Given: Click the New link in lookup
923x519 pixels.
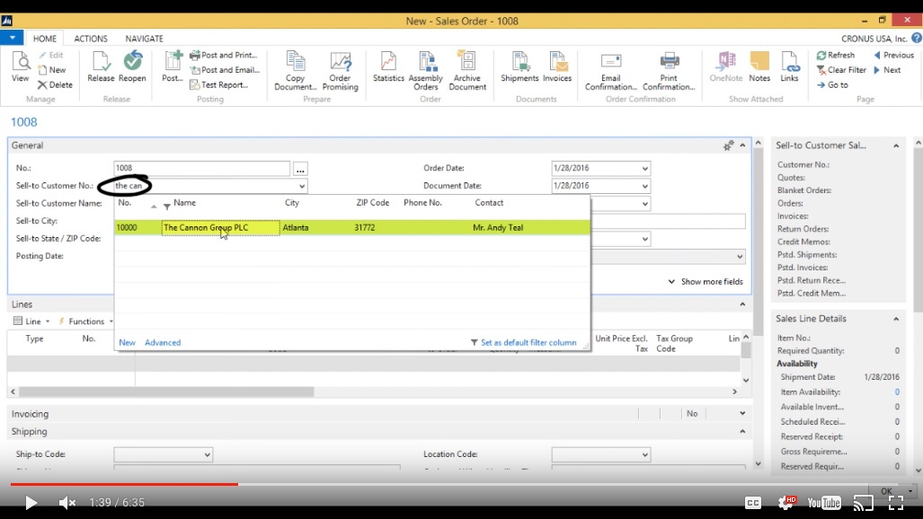Looking at the screenshot, I should (127, 342).
